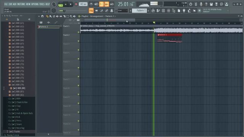Open the project picker page icon
The width and height of the screenshot is (244, 137).
(179, 11)
